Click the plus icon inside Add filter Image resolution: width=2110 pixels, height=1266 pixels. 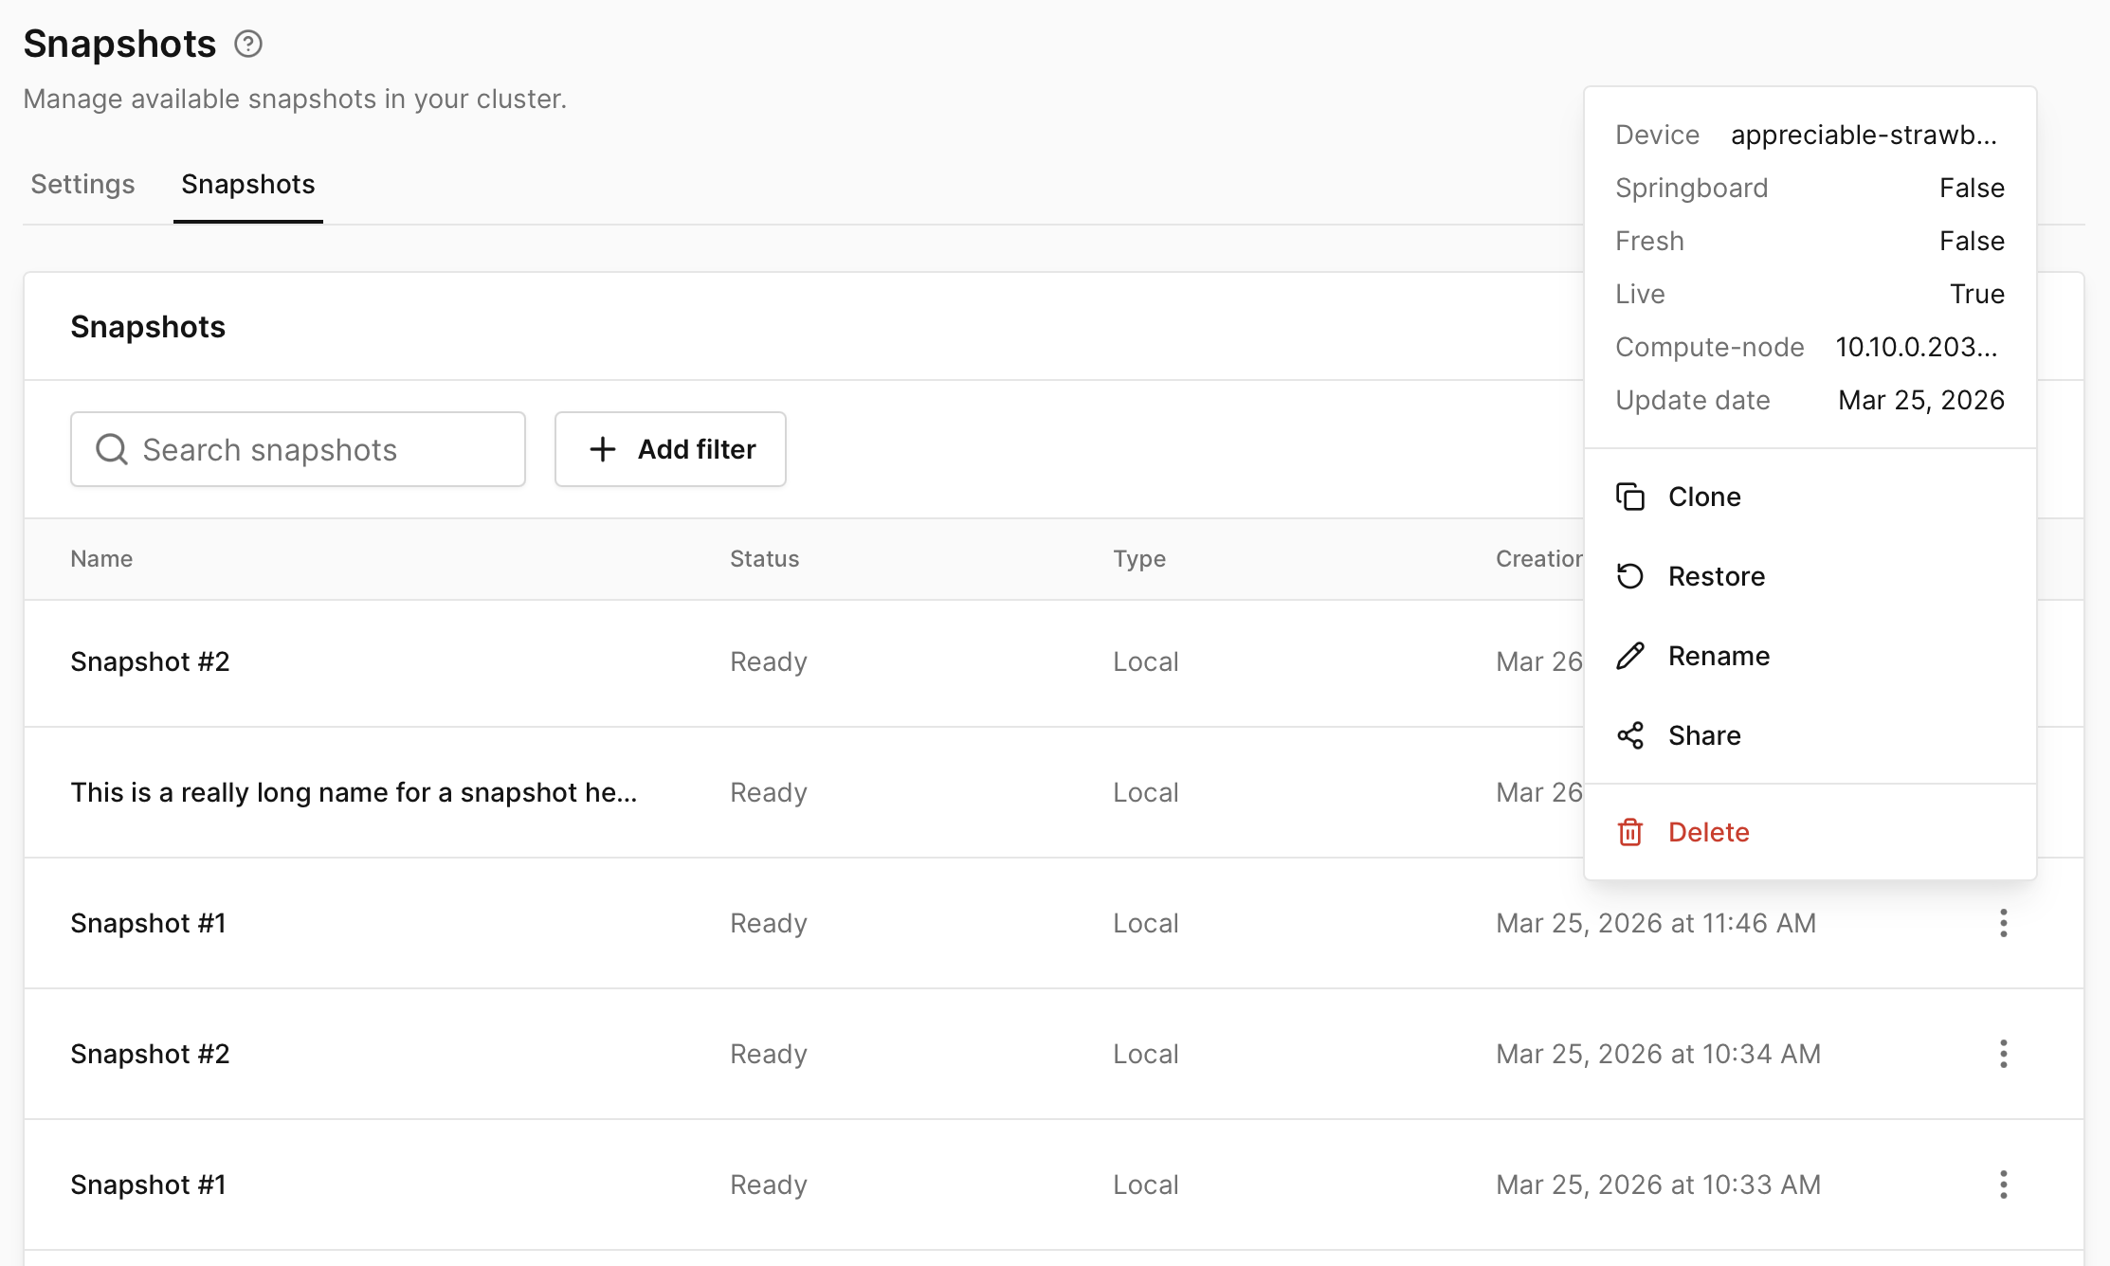pos(602,449)
